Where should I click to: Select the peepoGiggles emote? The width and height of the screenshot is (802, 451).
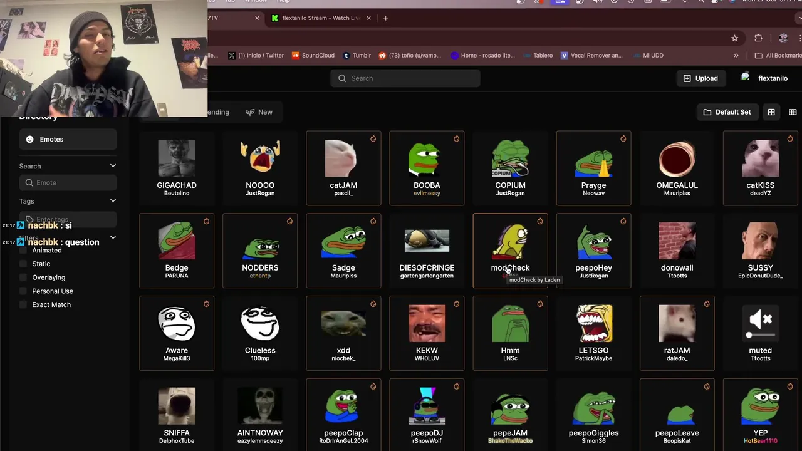[x=593, y=415]
